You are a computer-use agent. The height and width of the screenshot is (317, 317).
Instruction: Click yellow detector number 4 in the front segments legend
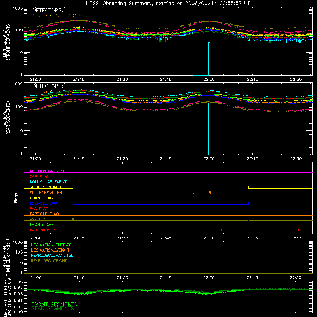click(x=52, y=16)
